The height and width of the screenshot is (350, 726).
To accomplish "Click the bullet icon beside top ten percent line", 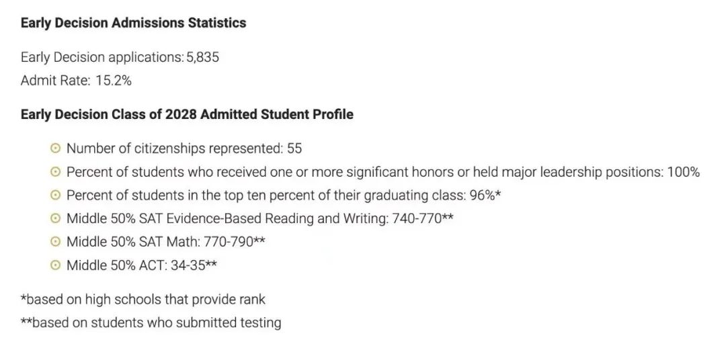I will (55, 195).
